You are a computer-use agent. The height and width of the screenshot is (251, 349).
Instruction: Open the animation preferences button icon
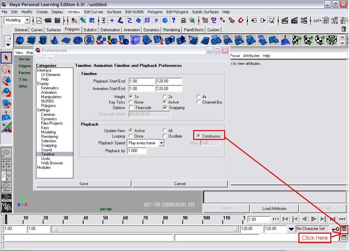coord(344,229)
